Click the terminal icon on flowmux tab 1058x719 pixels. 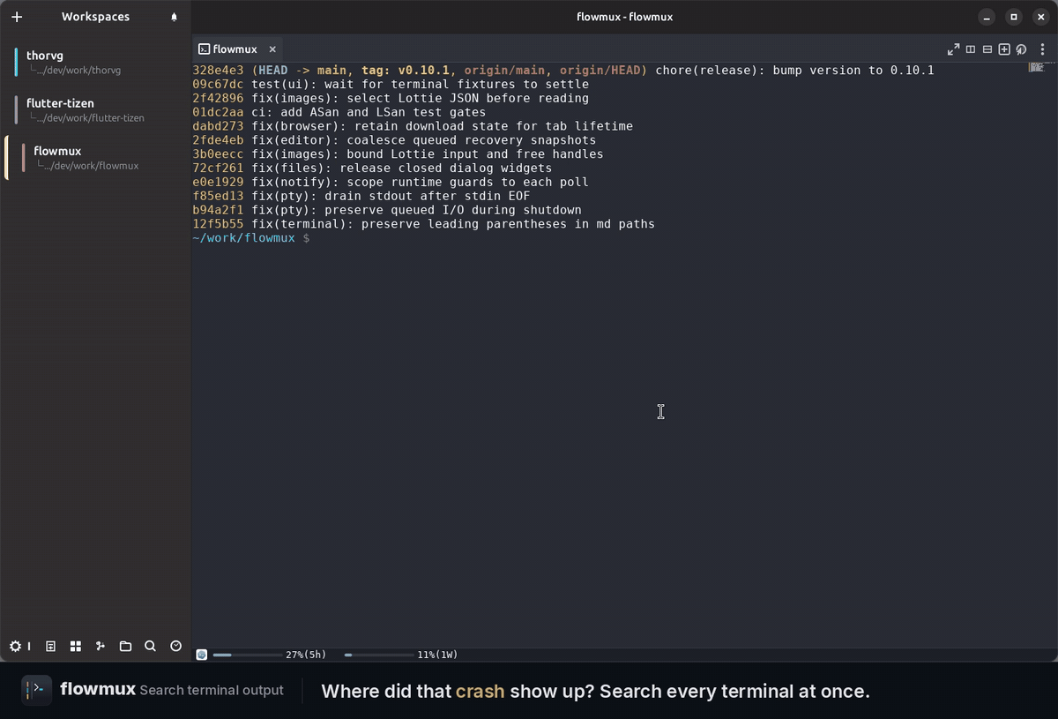[x=204, y=49]
